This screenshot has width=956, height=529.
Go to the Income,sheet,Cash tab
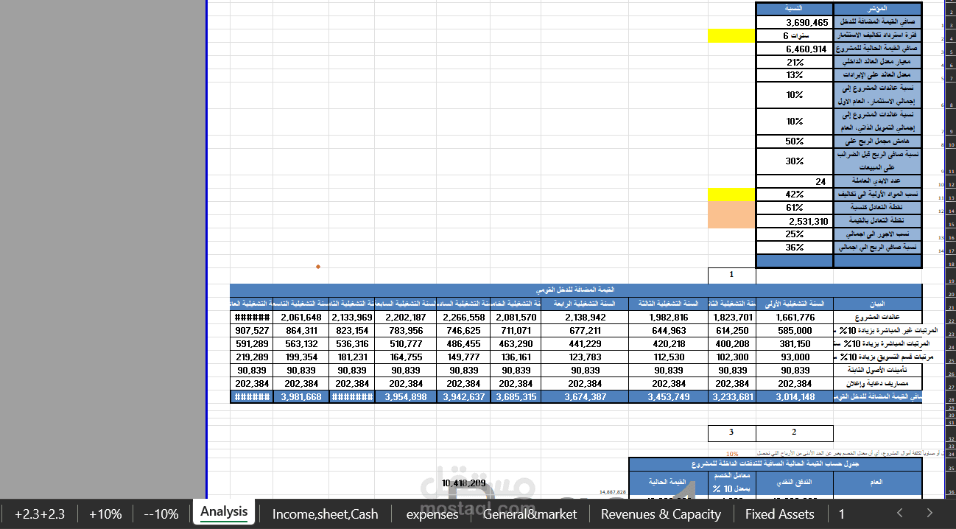pos(325,514)
